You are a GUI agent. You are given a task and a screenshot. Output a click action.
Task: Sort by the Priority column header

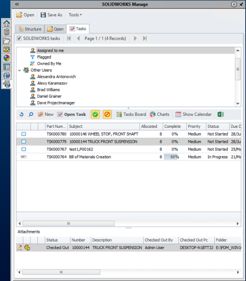(196, 126)
